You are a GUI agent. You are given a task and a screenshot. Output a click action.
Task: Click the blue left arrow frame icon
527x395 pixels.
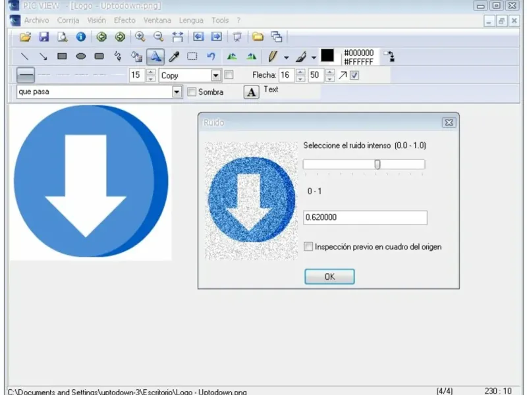tap(198, 37)
